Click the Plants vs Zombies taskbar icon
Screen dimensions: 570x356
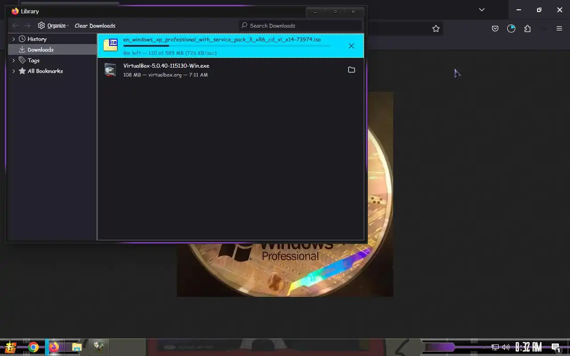pyautogui.click(x=99, y=347)
